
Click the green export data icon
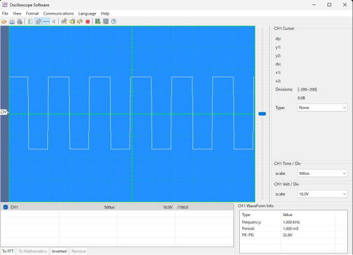tap(98, 21)
